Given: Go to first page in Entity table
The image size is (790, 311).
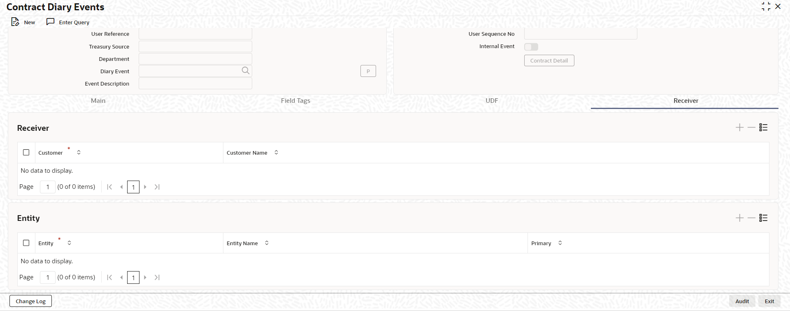Looking at the screenshot, I should coord(109,277).
